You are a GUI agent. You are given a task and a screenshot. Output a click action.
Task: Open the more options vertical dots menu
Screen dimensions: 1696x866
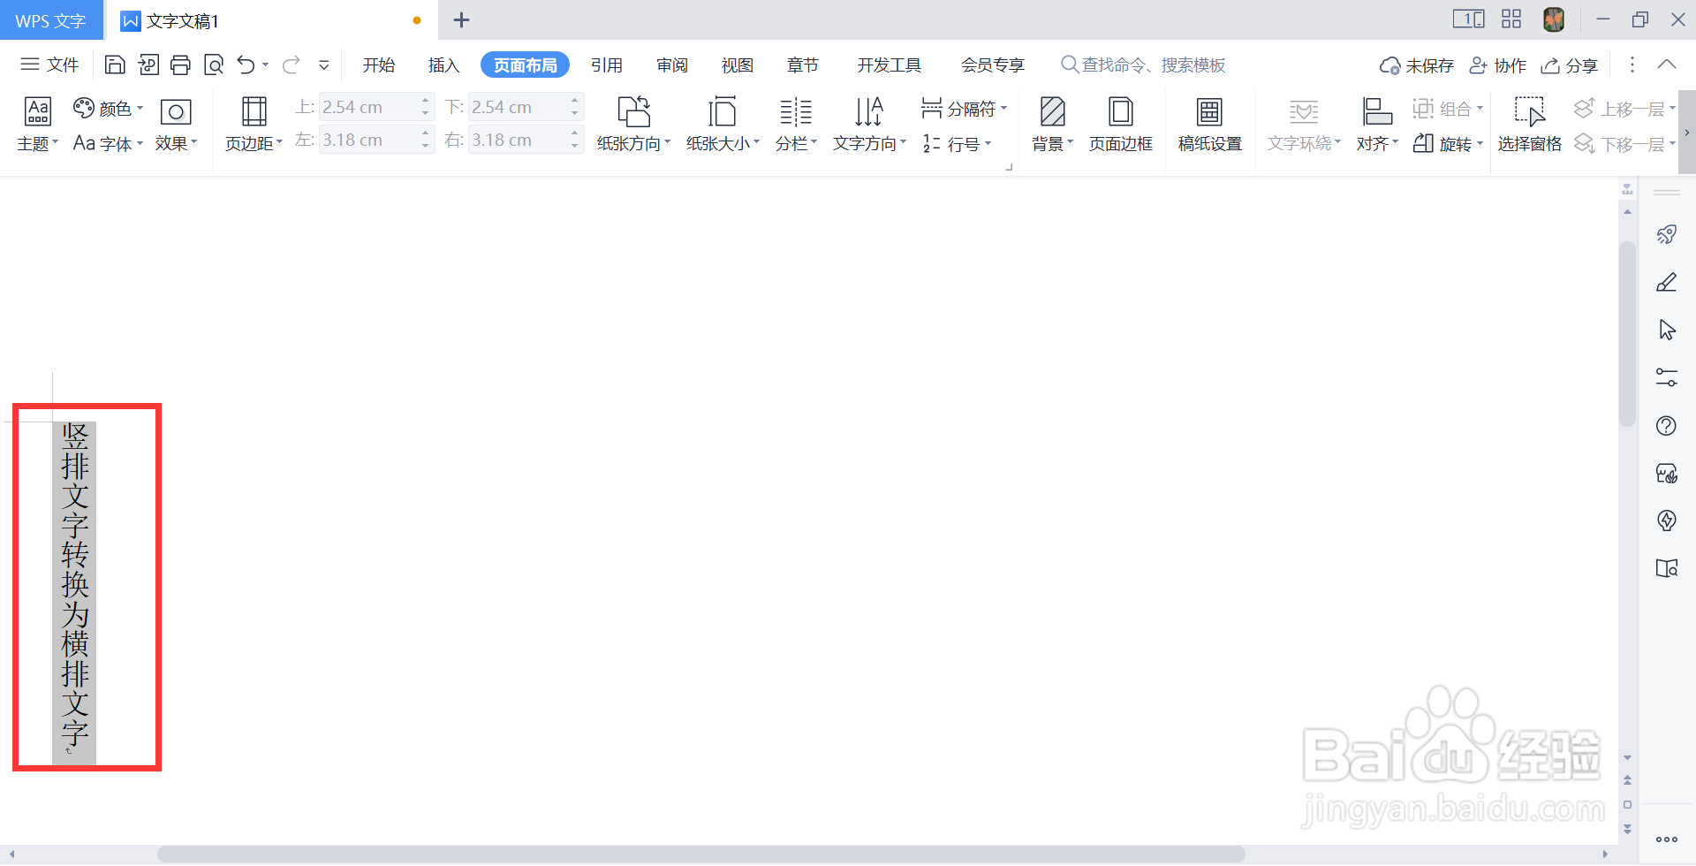click(1632, 65)
